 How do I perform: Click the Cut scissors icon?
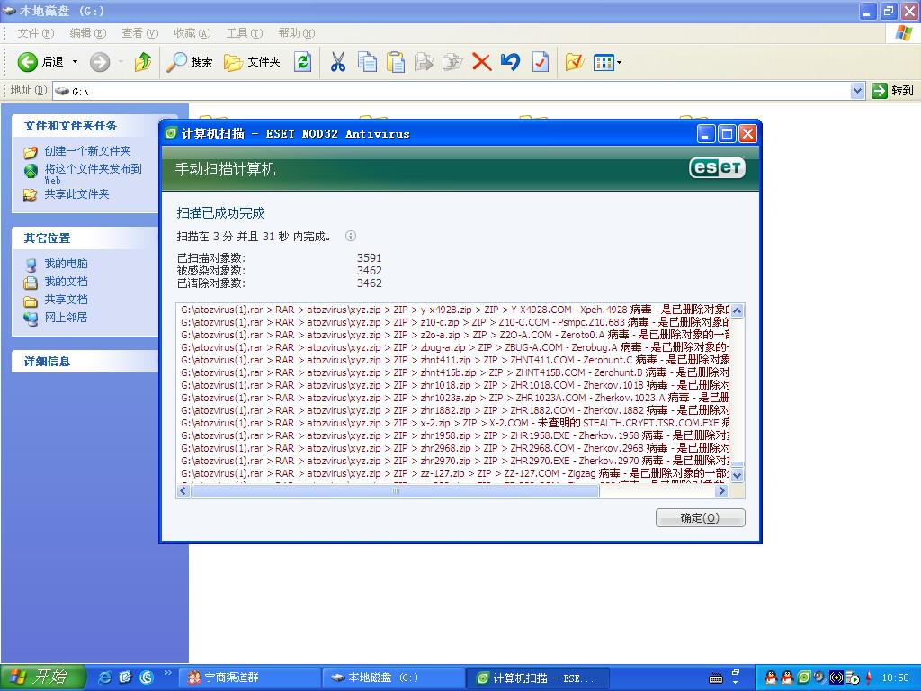tap(338, 62)
